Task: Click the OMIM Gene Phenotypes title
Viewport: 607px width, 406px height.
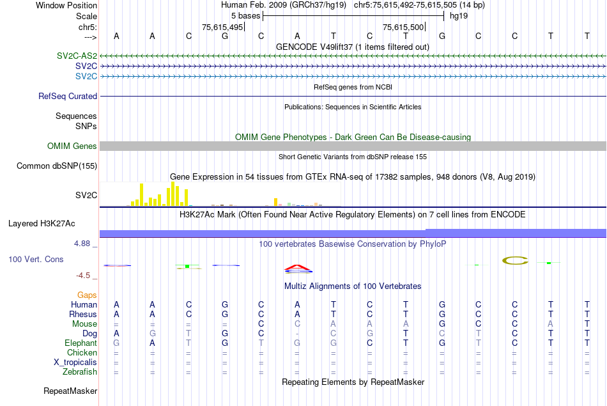Action: point(353,137)
